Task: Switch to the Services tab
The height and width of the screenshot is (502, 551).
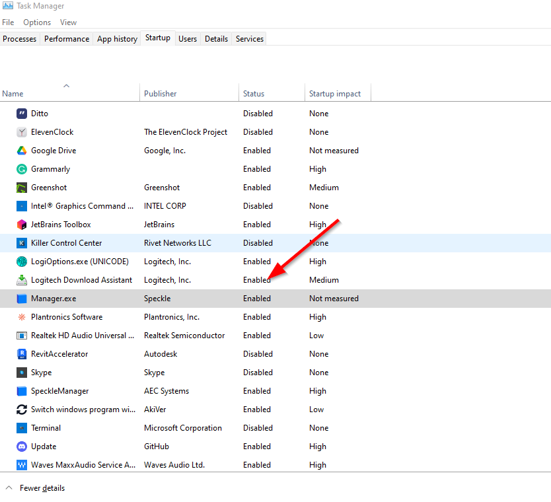Action: (250, 39)
